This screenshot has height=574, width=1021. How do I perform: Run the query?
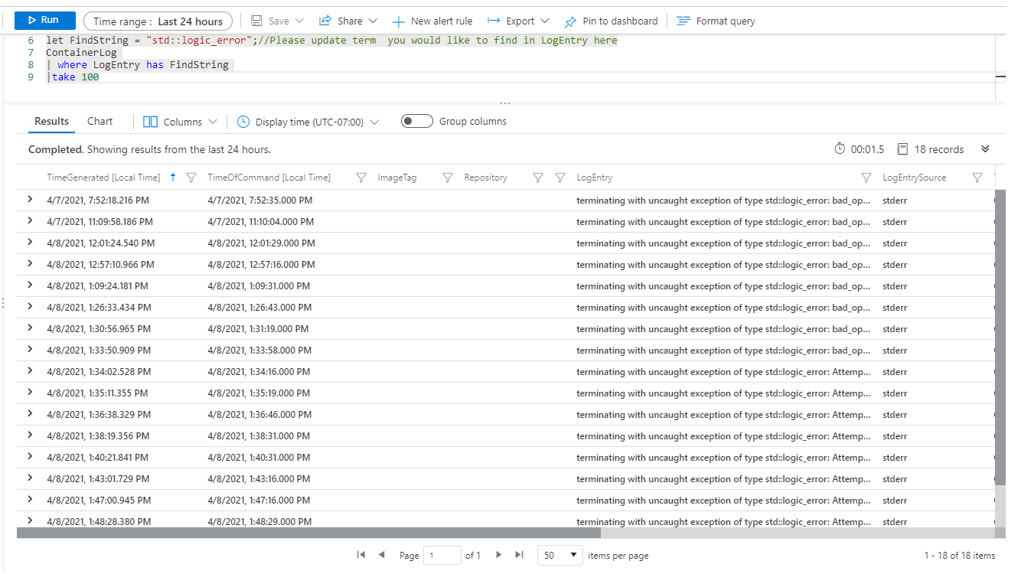(44, 21)
